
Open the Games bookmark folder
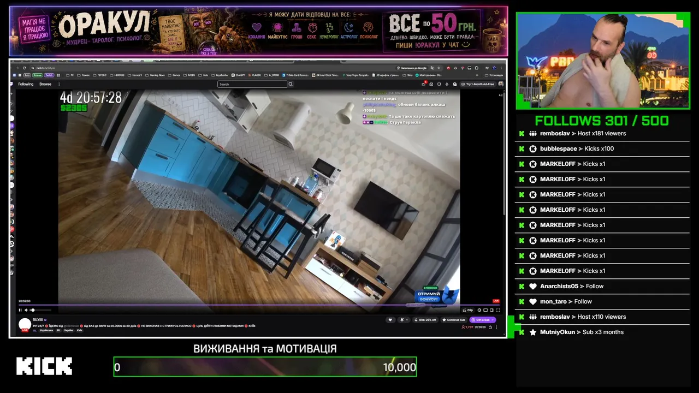(x=174, y=75)
